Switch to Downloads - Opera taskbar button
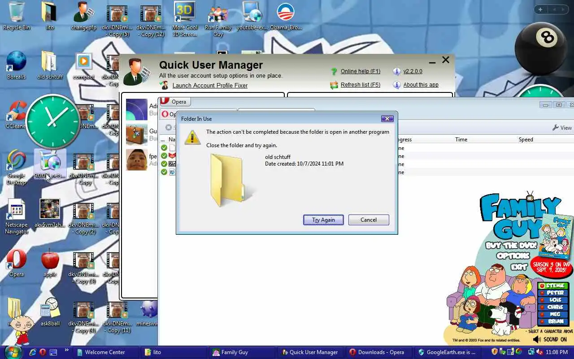Screen dimensions: 574x359 (379, 352)
